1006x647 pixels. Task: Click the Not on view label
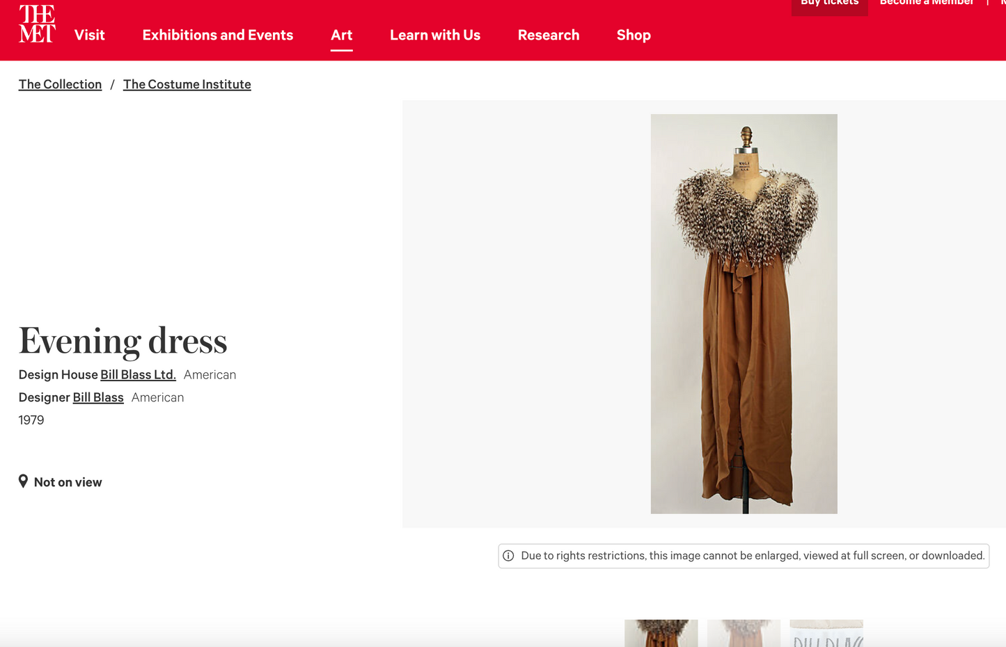click(x=68, y=482)
